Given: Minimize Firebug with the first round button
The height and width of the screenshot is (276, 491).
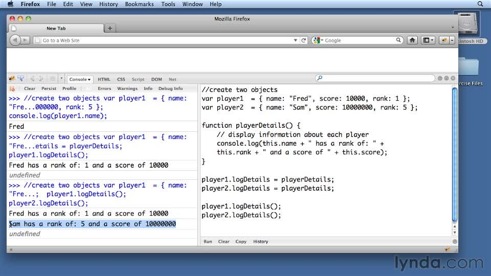Looking at the screenshot, I should pos(440,78).
